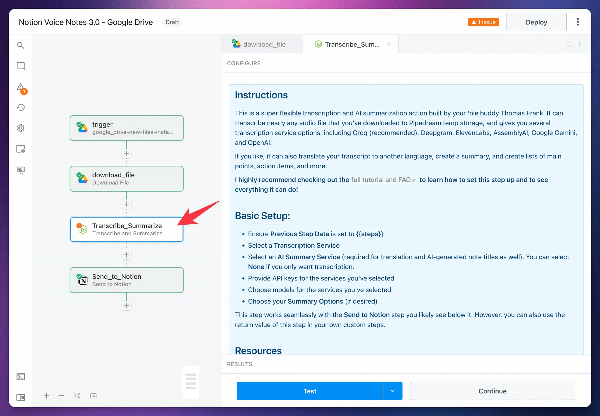The image size is (600, 416).
Task: Toggle split panel view icon
Action: click(x=569, y=44)
